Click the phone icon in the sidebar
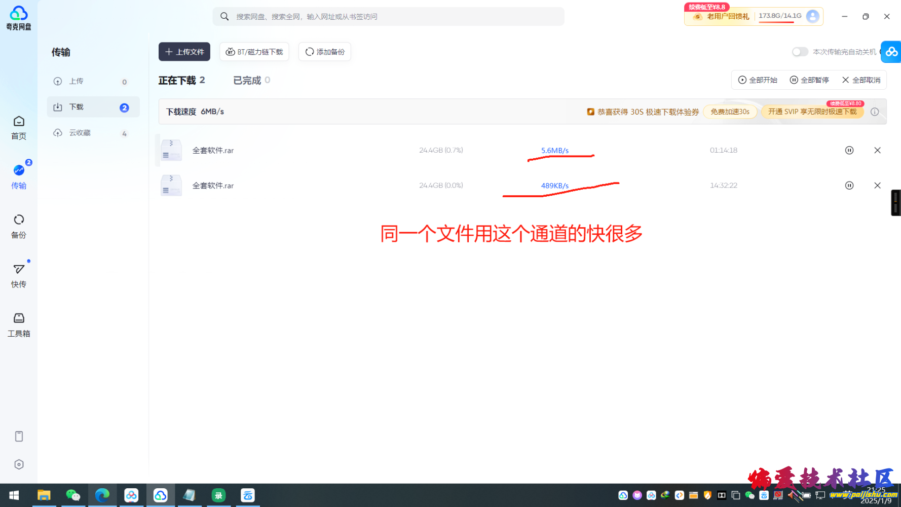Viewport: 901px width, 507px height. 19,436
